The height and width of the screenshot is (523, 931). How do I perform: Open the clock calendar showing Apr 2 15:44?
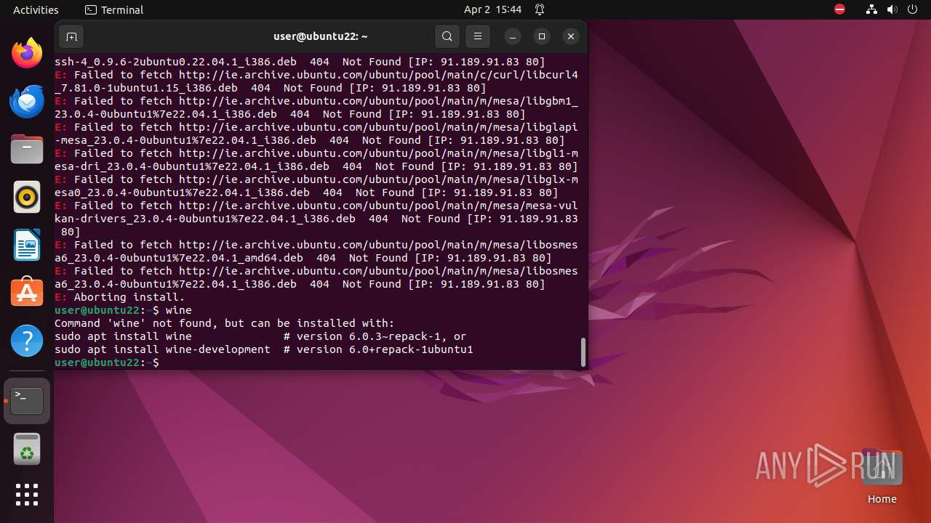pyautogui.click(x=492, y=9)
